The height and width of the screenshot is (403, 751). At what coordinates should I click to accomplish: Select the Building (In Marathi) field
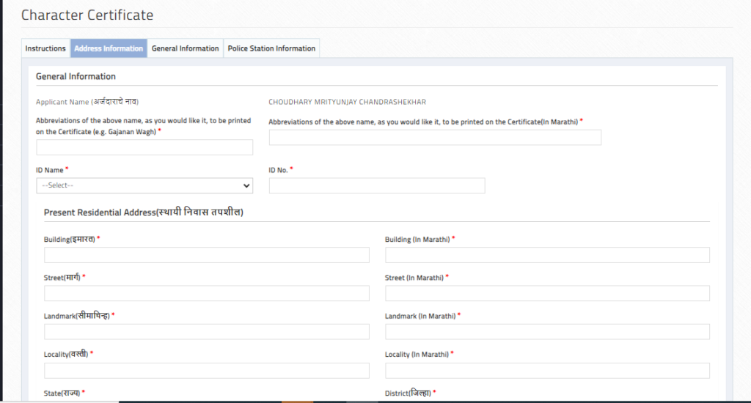(x=547, y=255)
